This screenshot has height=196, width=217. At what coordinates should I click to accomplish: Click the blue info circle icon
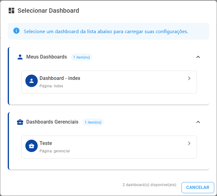[x=16, y=31]
